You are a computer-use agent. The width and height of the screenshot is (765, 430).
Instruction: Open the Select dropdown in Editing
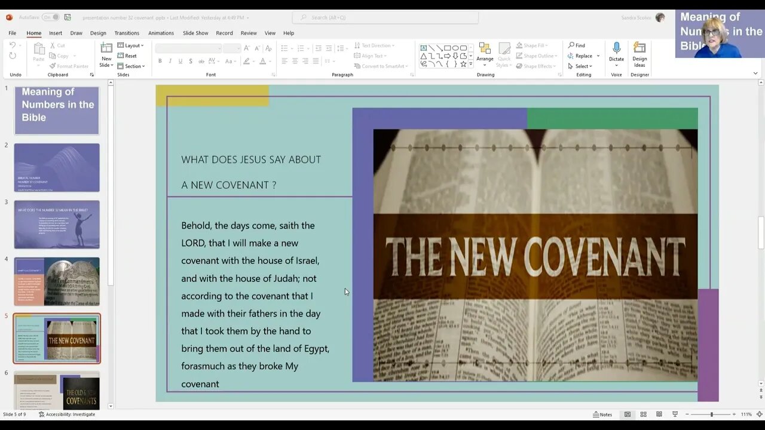580,66
